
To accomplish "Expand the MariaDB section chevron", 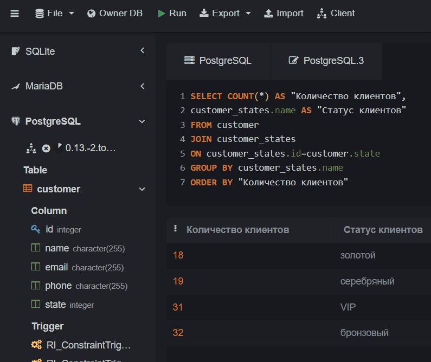I will coord(143,86).
